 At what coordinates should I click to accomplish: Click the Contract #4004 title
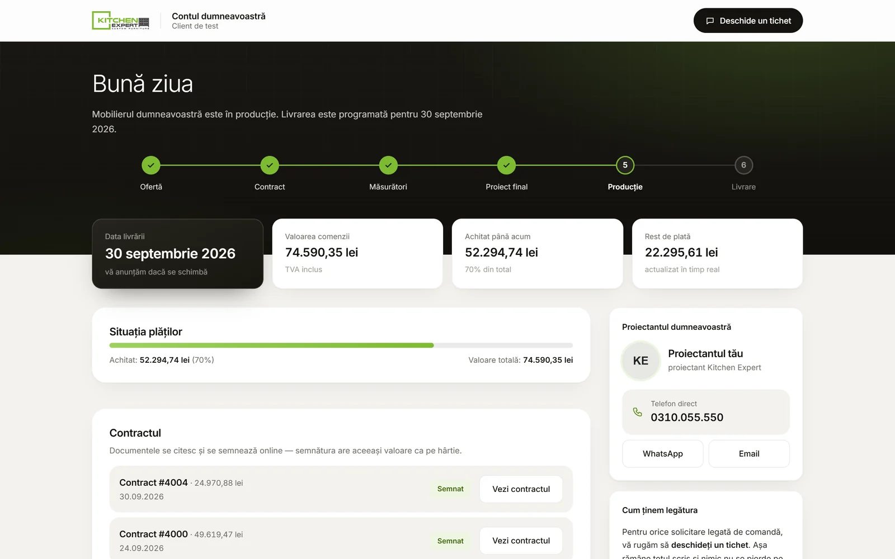[153, 483]
